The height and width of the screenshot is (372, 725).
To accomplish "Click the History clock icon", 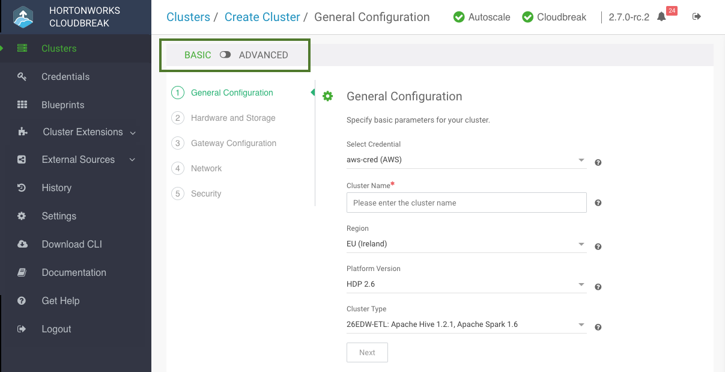I will [22, 188].
